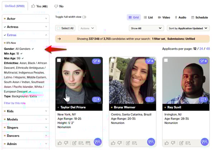Open Taylor Del Priore's documents badge

[96, 100]
